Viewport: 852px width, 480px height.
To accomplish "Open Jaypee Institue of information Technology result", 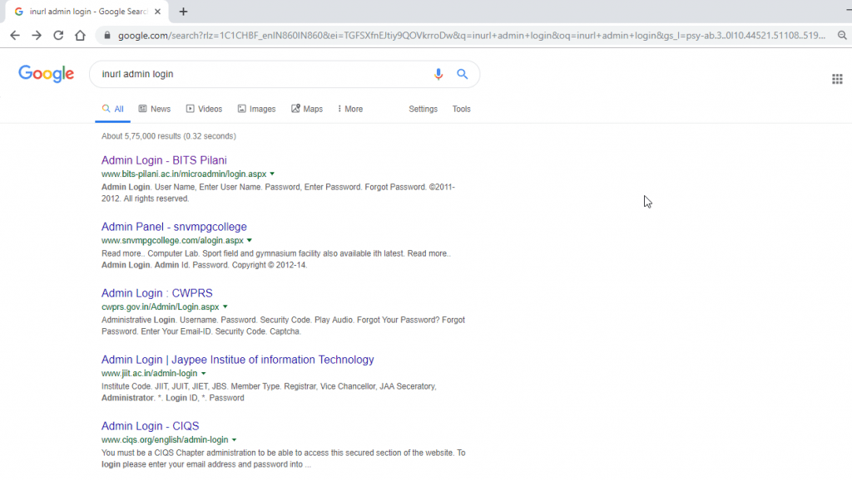I will click(x=237, y=360).
